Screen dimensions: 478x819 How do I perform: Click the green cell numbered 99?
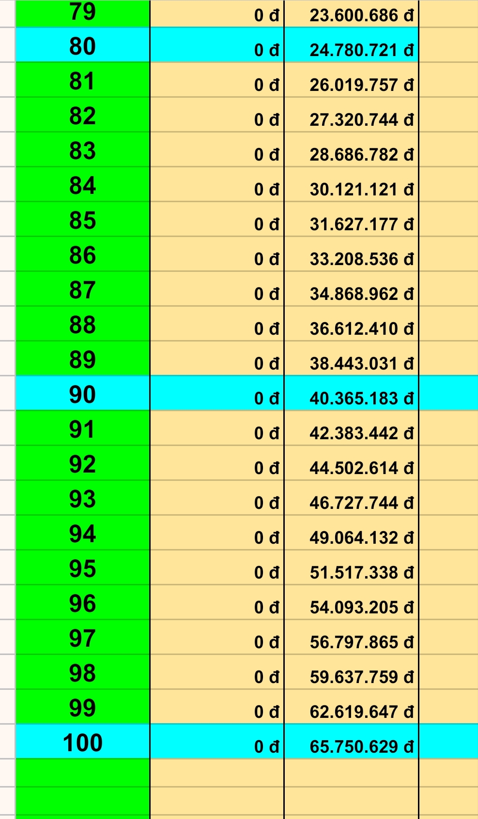(x=82, y=708)
